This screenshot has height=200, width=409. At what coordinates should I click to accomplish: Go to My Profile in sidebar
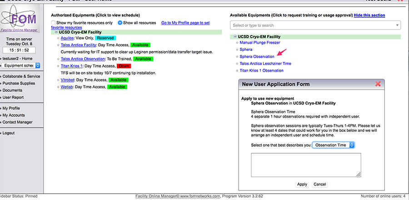pos(11,108)
